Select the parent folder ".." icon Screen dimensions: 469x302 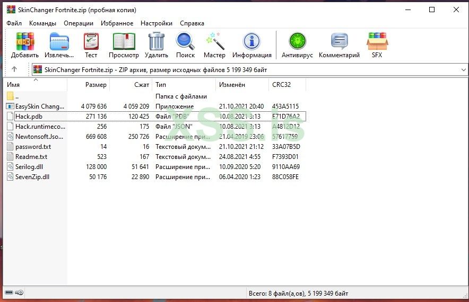coord(10,96)
